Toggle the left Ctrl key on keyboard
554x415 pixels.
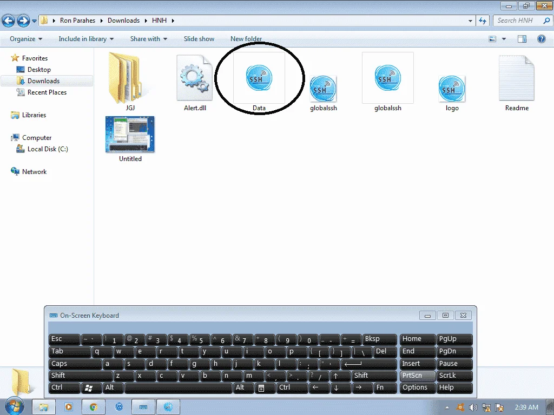click(64, 388)
